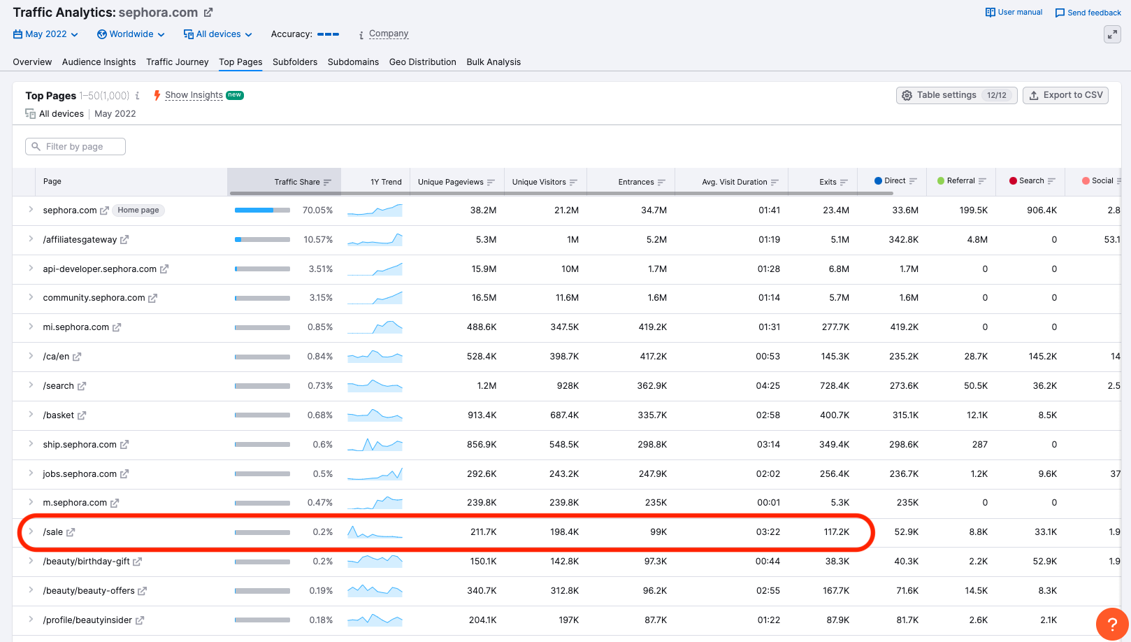Open external link icon beside community.sephora.com
Image resolution: width=1131 pixels, height=642 pixels.
coord(152,298)
